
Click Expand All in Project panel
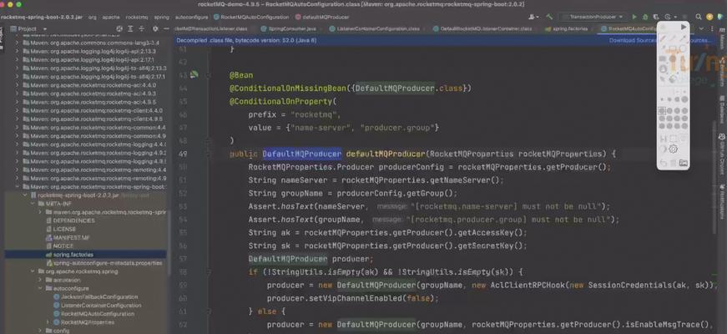pos(131,28)
